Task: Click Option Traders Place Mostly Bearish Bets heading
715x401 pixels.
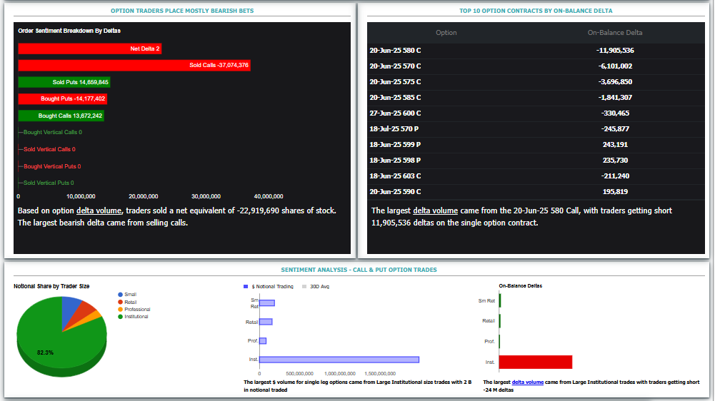Action: (x=182, y=11)
